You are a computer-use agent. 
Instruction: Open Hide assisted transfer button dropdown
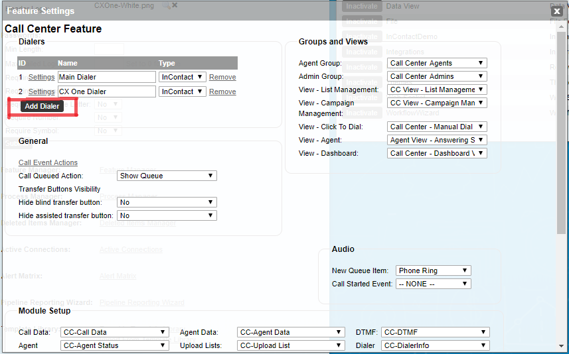click(167, 215)
